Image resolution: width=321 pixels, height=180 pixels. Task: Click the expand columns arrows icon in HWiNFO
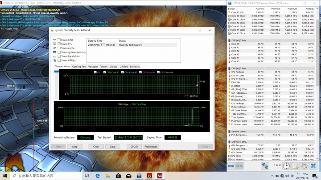click(x=231, y=166)
